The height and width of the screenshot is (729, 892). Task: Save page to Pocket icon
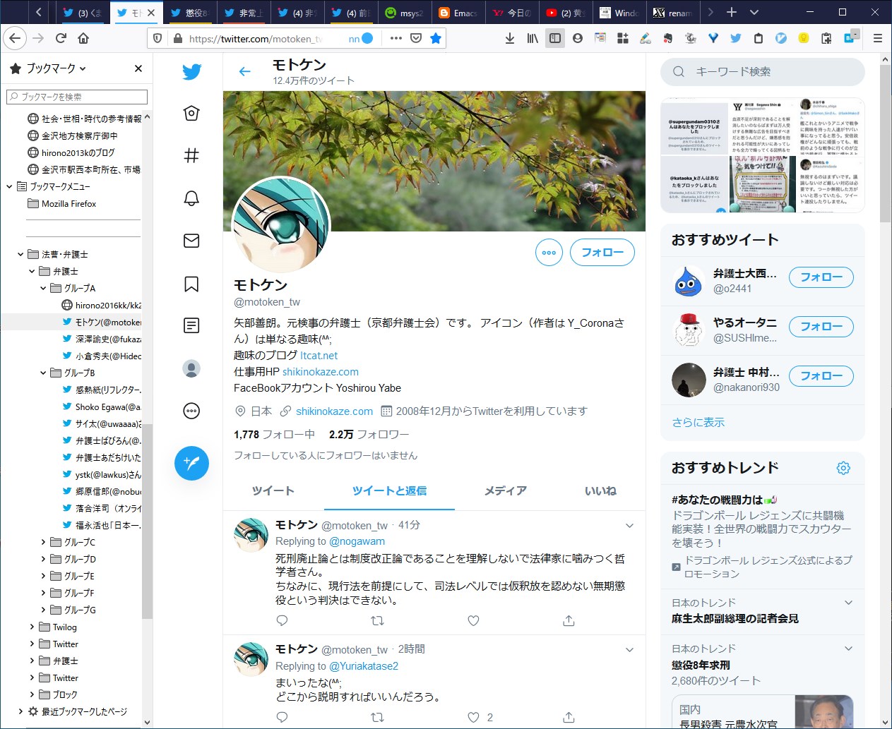416,38
